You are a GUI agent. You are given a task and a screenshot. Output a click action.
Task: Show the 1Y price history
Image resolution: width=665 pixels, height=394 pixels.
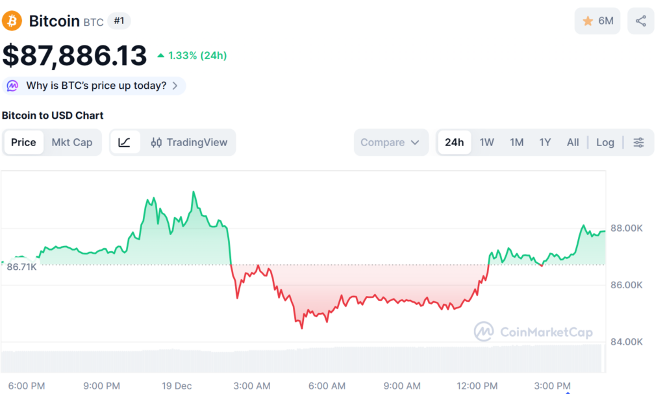545,143
